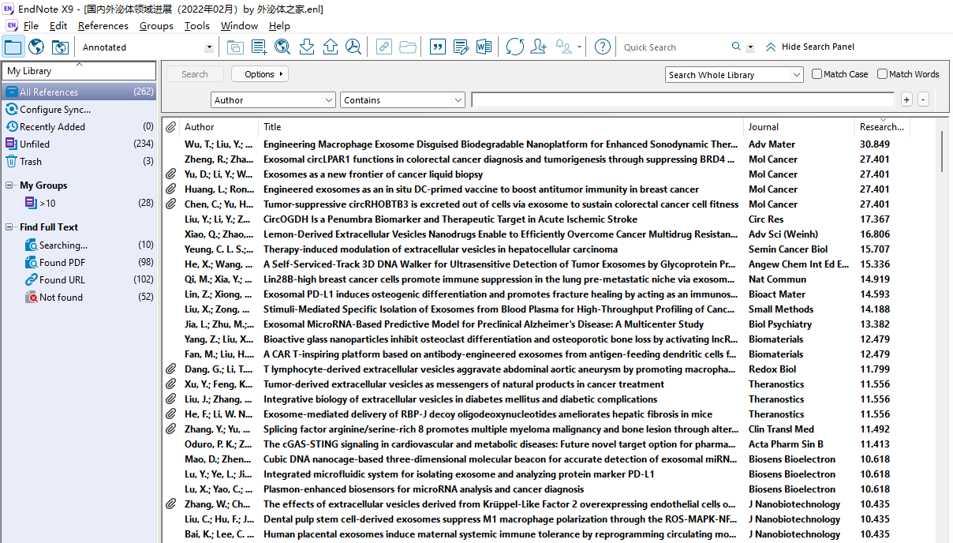Screen dimensions: 953x543
Task: Click Copy to Local Library toolbar icon
Action: [235, 47]
